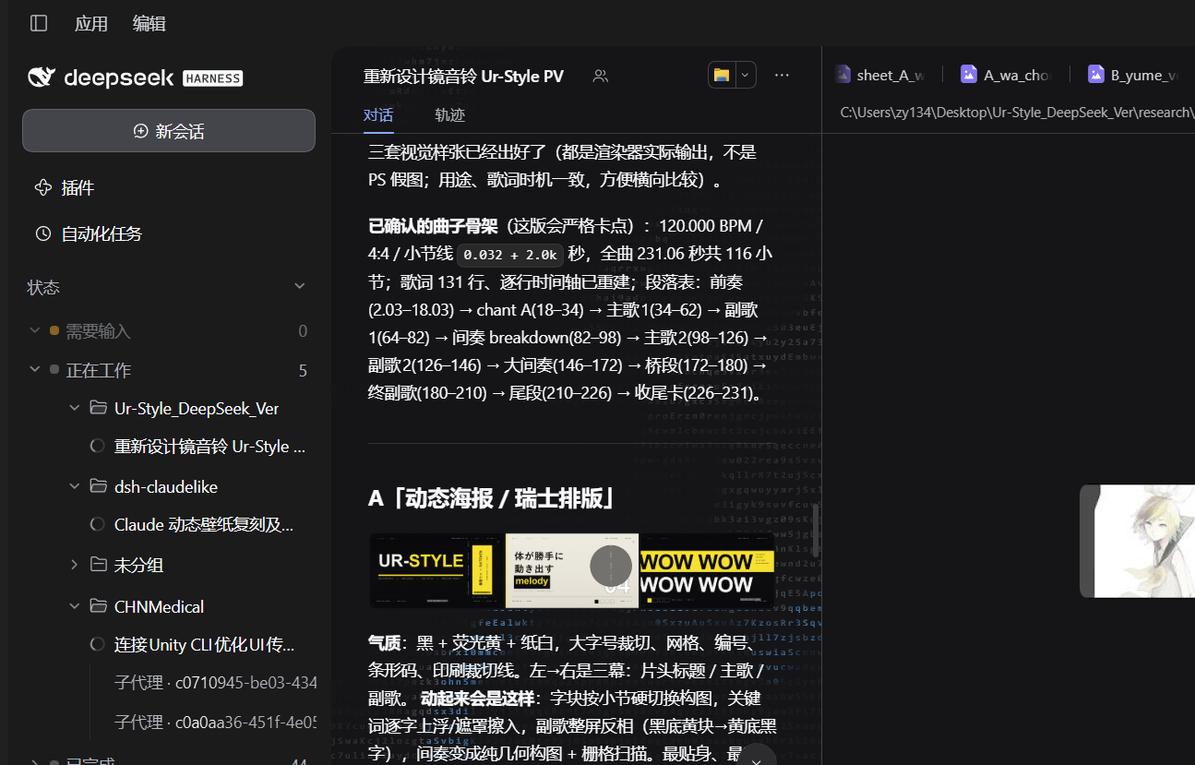This screenshot has height=765, width=1195.
Task: Open the 应用 menu
Action: (91, 24)
